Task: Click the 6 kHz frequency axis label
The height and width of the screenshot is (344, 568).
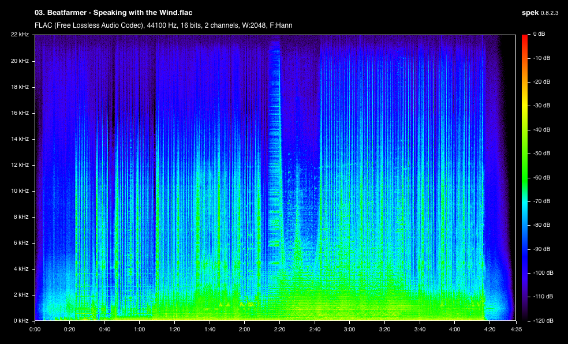Action: pyautogui.click(x=21, y=242)
